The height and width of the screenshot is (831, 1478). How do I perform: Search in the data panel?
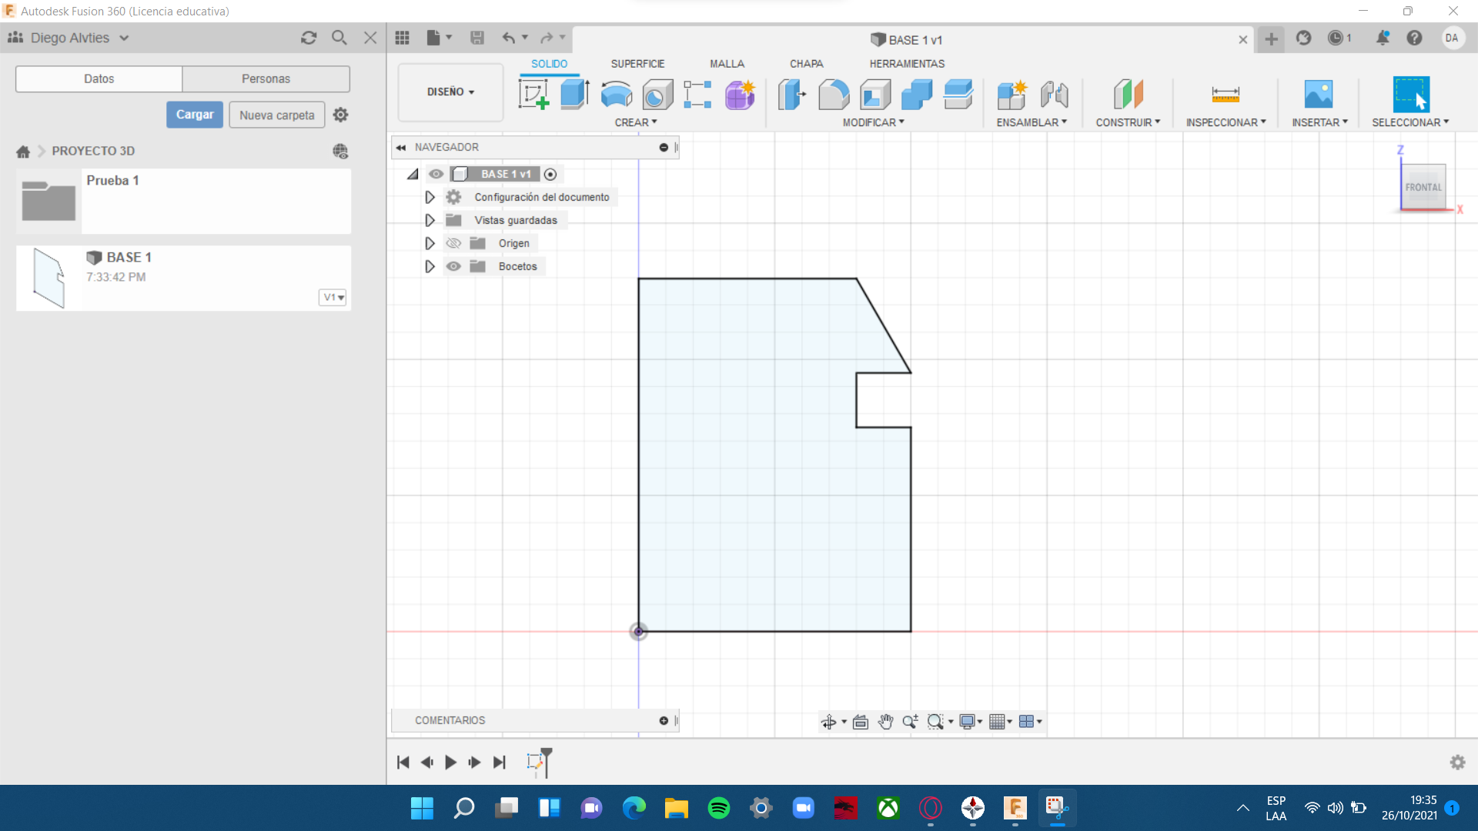coord(339,38)
